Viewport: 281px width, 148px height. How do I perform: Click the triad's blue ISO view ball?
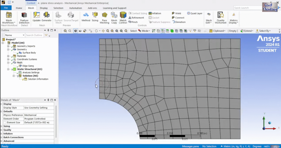point(270,123)
